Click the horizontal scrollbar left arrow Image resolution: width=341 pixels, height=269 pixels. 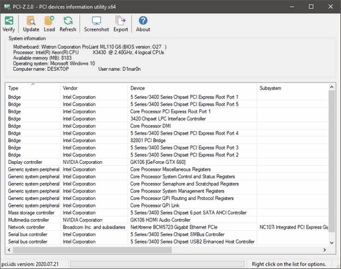click(9, 250)
